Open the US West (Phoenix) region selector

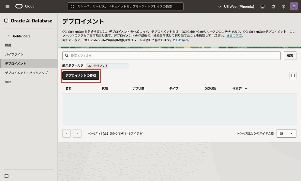point(236,7)
